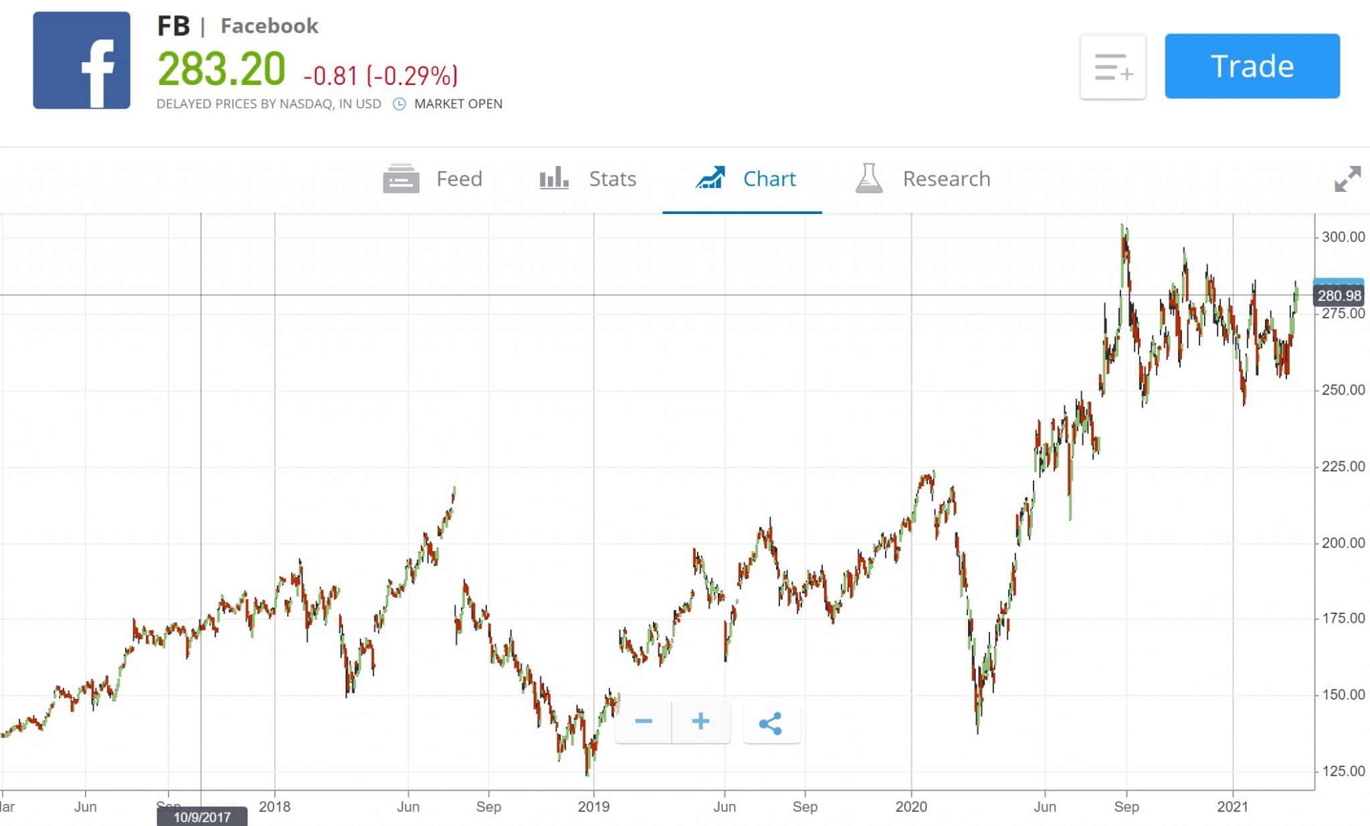The image size is (1370, 826).
Task: Zoom out using the minus control
Action: point(644,722)
